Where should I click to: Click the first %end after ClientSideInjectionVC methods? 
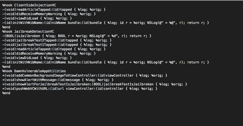[x=6, y=27]
